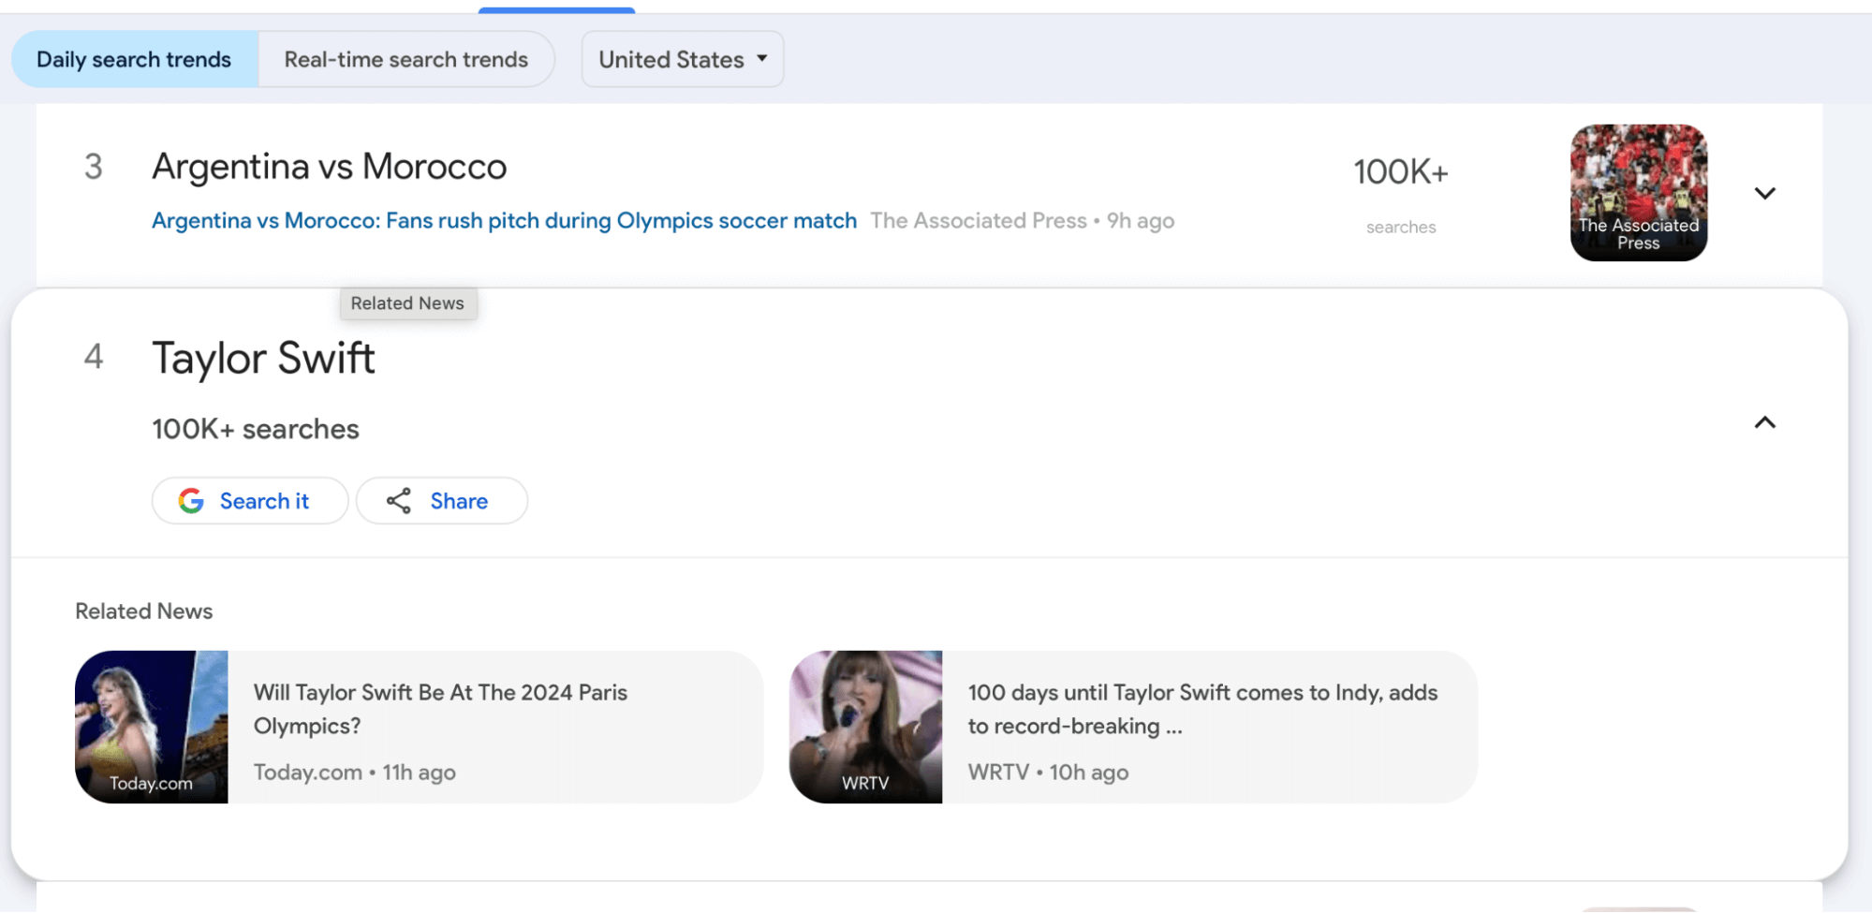
Task: Click the Related News section heading
Action: [144, 611]
